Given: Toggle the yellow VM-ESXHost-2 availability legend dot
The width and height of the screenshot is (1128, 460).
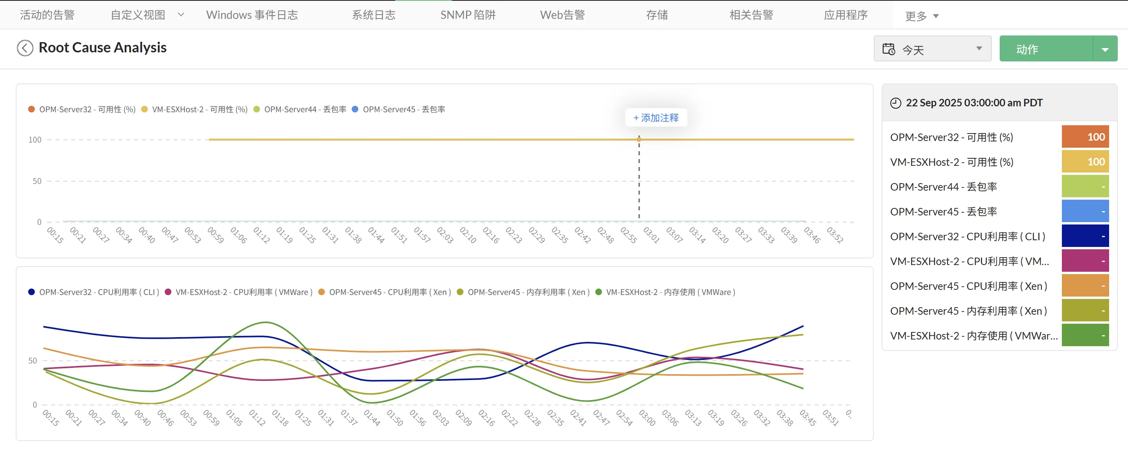Looking at the screenshot, I should click(x=144, y=109).
